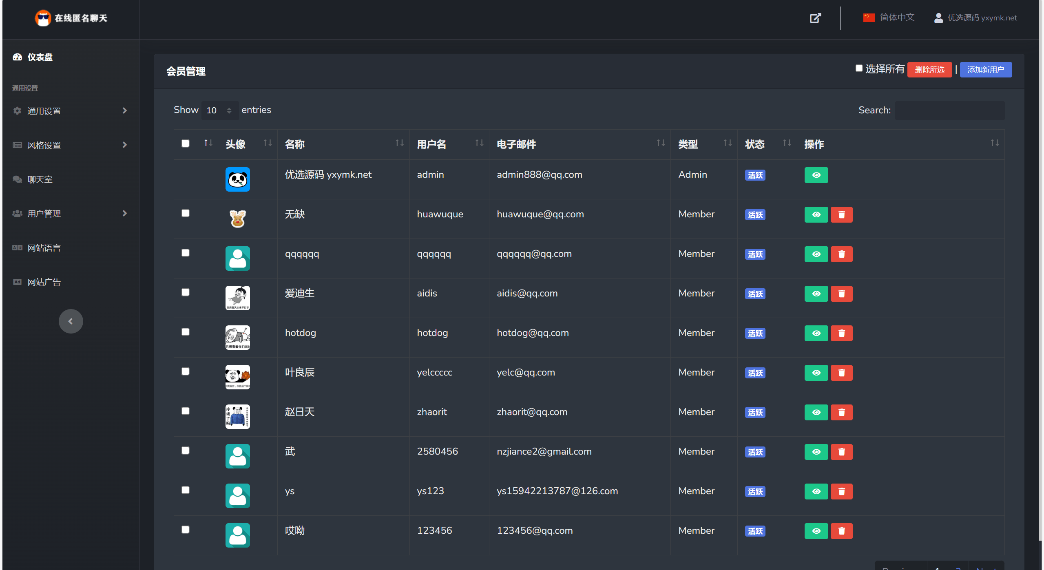Toggle the table header select-all checkbox
The height and width of the screenshot is (570, 1044).
click(185, 144)
